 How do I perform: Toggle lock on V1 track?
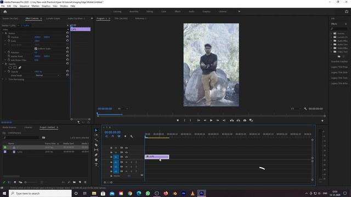point(111,157)
